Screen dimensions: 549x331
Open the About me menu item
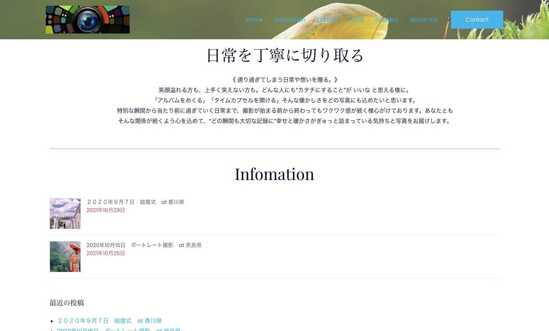pos(423,20)
